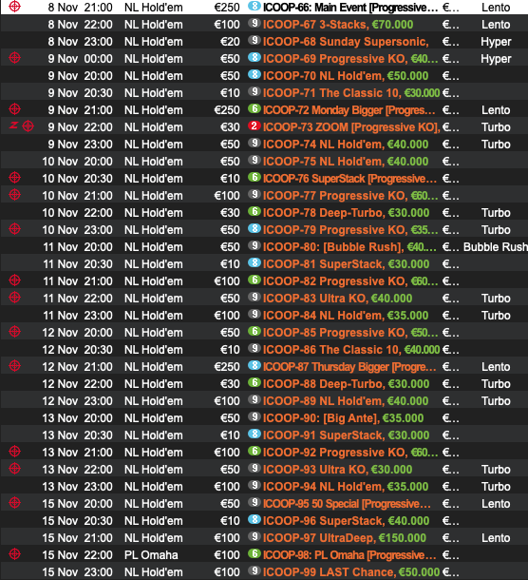Click green 6-max badge beside ICOOP-72
Viewport: 528px width, 580px height.
click(x=255, y=109)
